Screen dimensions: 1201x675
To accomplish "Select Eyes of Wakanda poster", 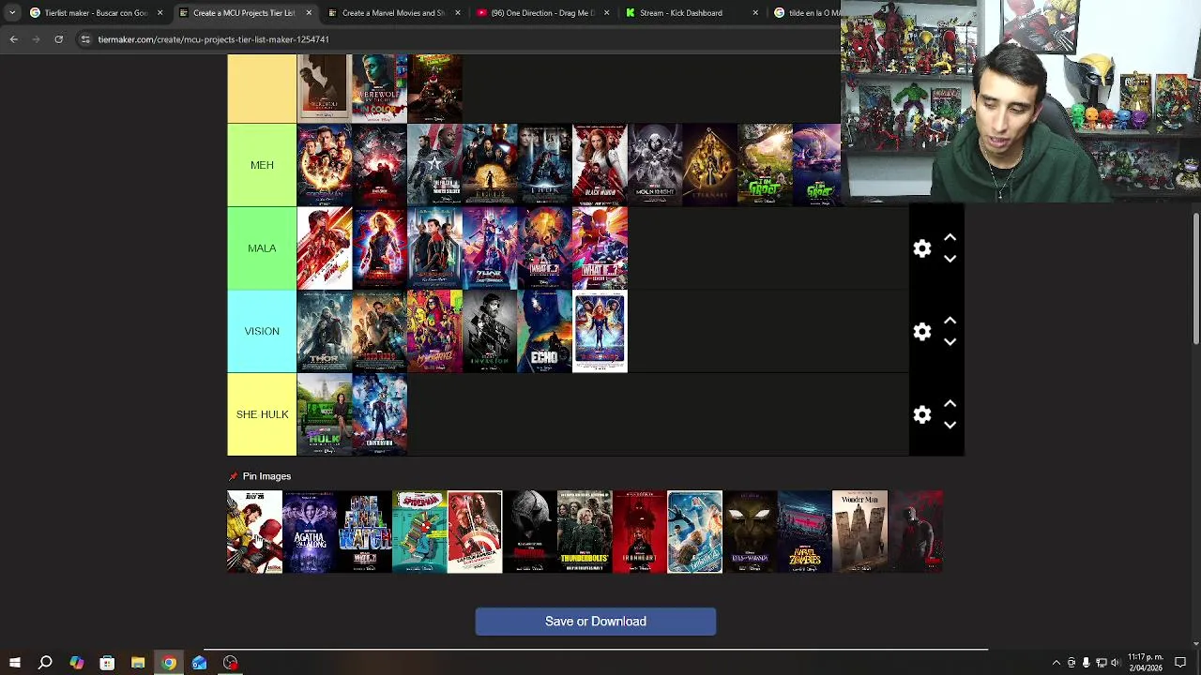I will [x=750, y=532].
